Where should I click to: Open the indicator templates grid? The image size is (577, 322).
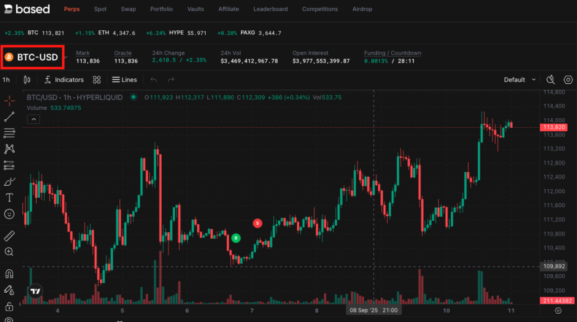(97, 80)
